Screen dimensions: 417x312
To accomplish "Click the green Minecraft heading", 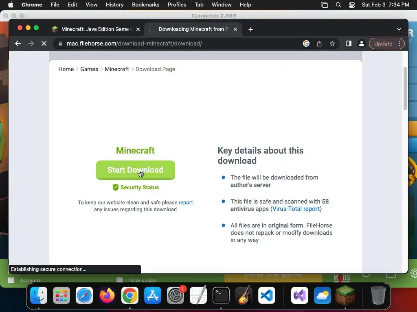I will pyautogui.click(x=135, y=150).
